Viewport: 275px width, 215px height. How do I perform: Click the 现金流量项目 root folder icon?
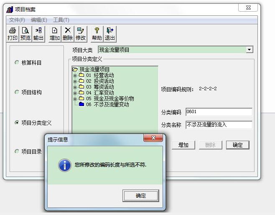pos(75,70)
